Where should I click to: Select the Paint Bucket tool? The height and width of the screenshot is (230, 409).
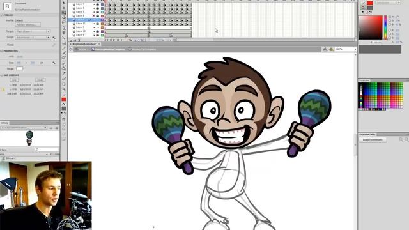pos(64,68)
